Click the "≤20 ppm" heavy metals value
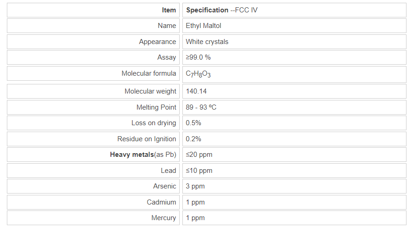The width and height of the screenshot is (412, 227). click(x=199, y=155)
